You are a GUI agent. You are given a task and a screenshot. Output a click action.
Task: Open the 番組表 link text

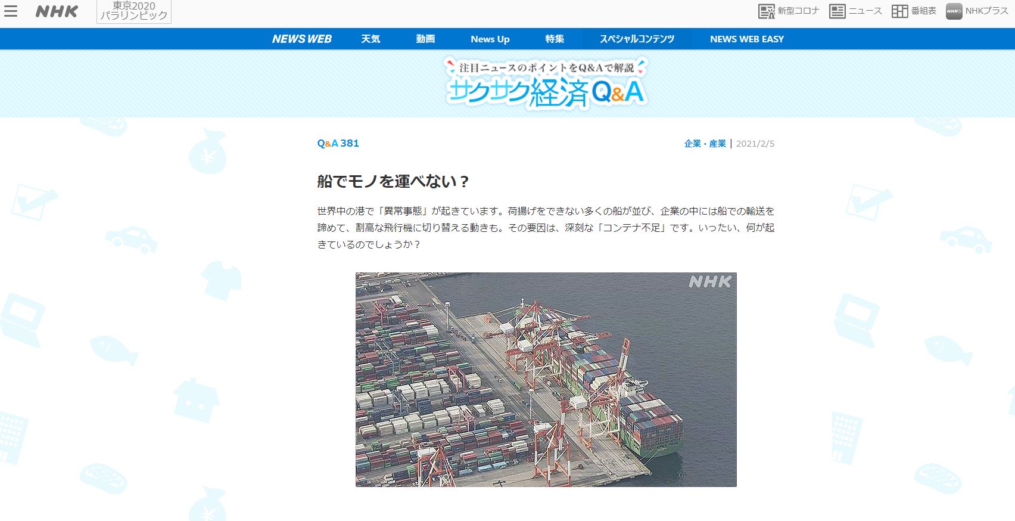click(924, 11)
